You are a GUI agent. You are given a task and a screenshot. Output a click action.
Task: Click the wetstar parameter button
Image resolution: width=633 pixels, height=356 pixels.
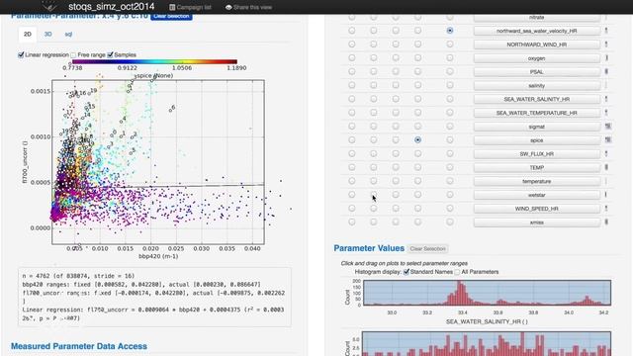pyautogui.click(x=536, y=195)
